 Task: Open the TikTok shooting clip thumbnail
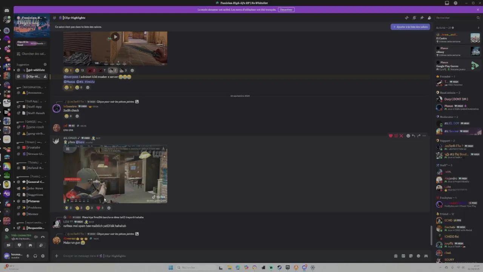(x=115, y=174)
